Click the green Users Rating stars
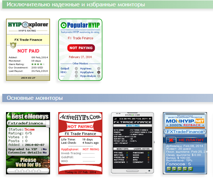 coord(38,64)
